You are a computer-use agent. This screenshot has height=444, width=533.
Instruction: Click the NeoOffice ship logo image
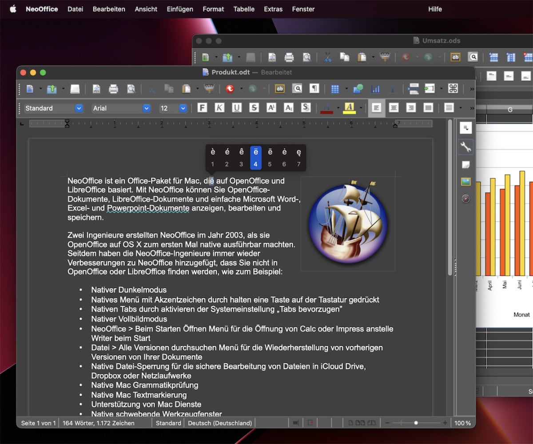[348, 223]
